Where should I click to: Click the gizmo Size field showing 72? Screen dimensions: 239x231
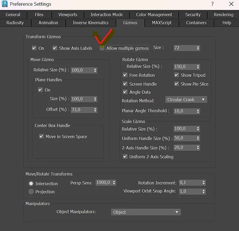coord(185,48)
